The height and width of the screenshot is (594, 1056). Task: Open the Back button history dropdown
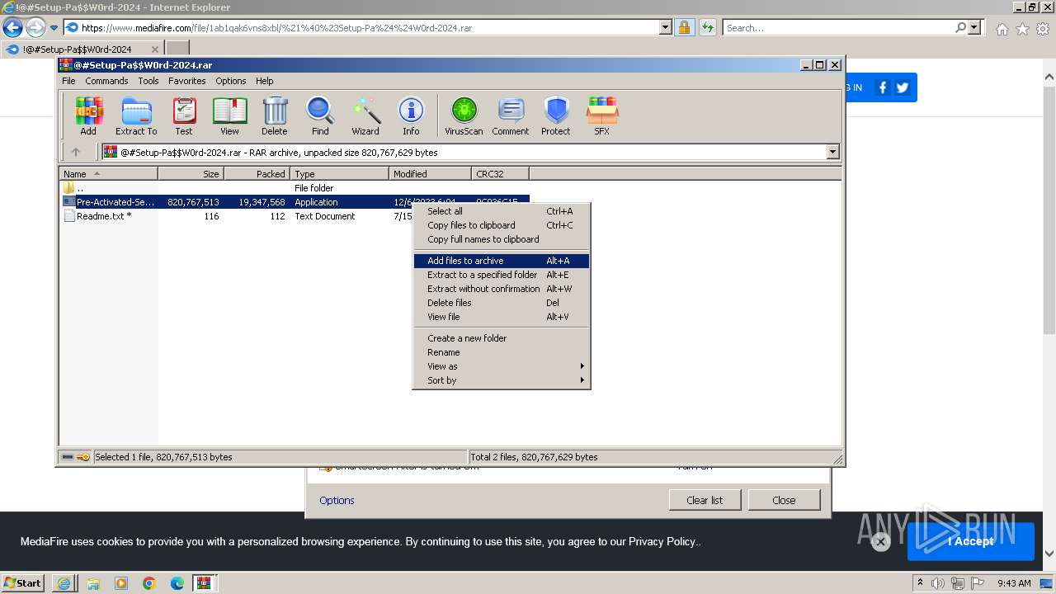click(54, 28)
